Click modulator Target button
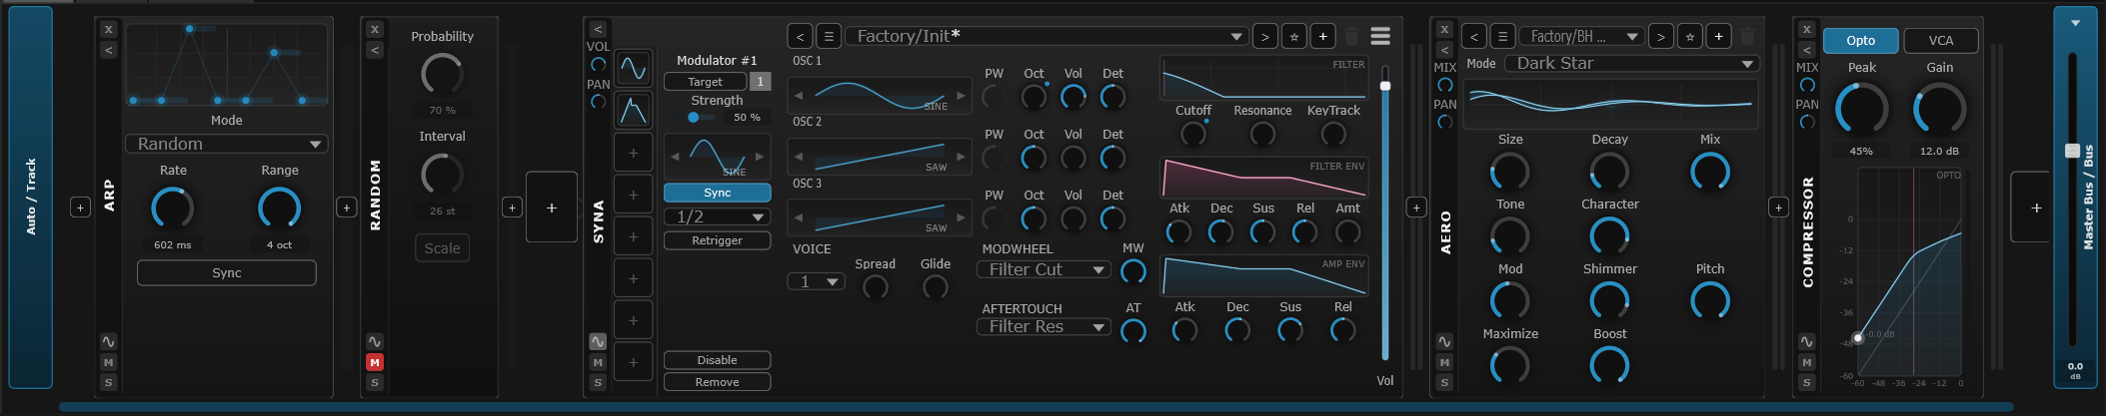2106x416 pixels. (705, 82)
